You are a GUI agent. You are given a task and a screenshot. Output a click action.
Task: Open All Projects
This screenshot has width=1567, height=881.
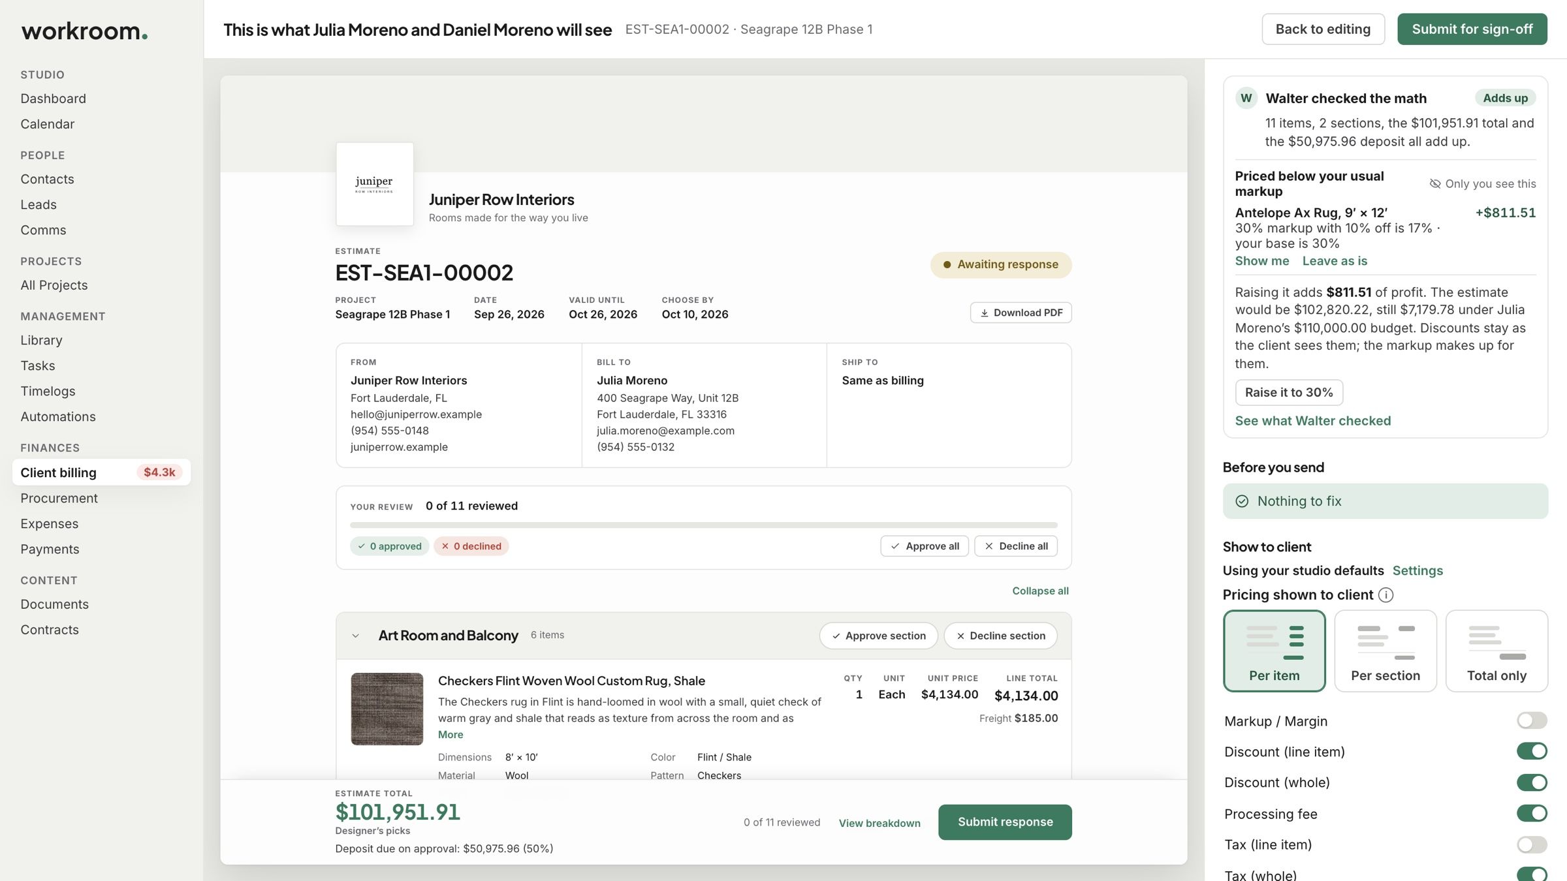[x=54, y=285]
